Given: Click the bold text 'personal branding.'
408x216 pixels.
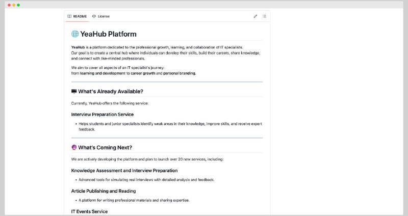Looking at the screenshot, I should click(180, 73).
